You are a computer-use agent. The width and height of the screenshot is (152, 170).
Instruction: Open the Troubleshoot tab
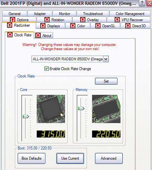(93, 14)
